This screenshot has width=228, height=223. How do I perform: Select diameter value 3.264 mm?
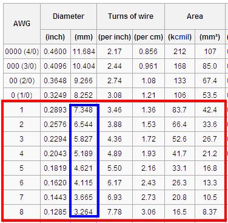click(84, 212)
